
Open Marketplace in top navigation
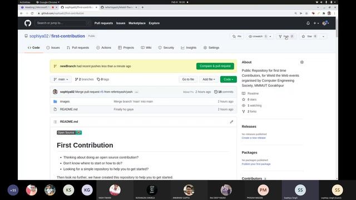[137, 23]
